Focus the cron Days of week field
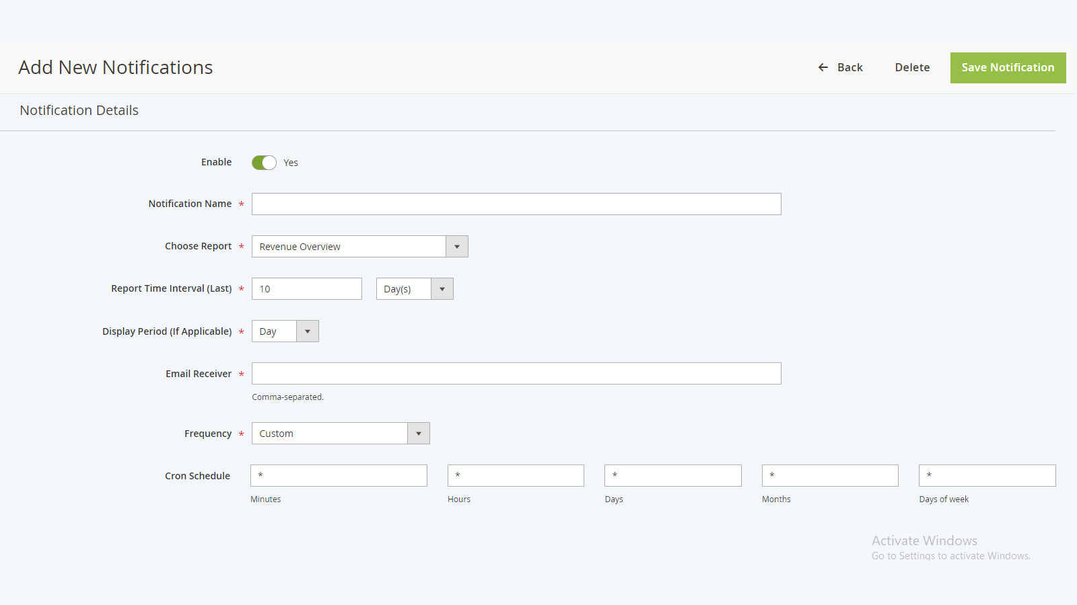 (987, 476)
